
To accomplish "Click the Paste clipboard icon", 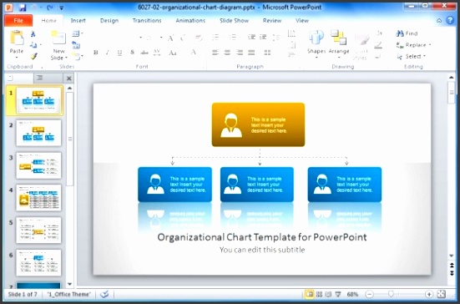I will [17, 38].
